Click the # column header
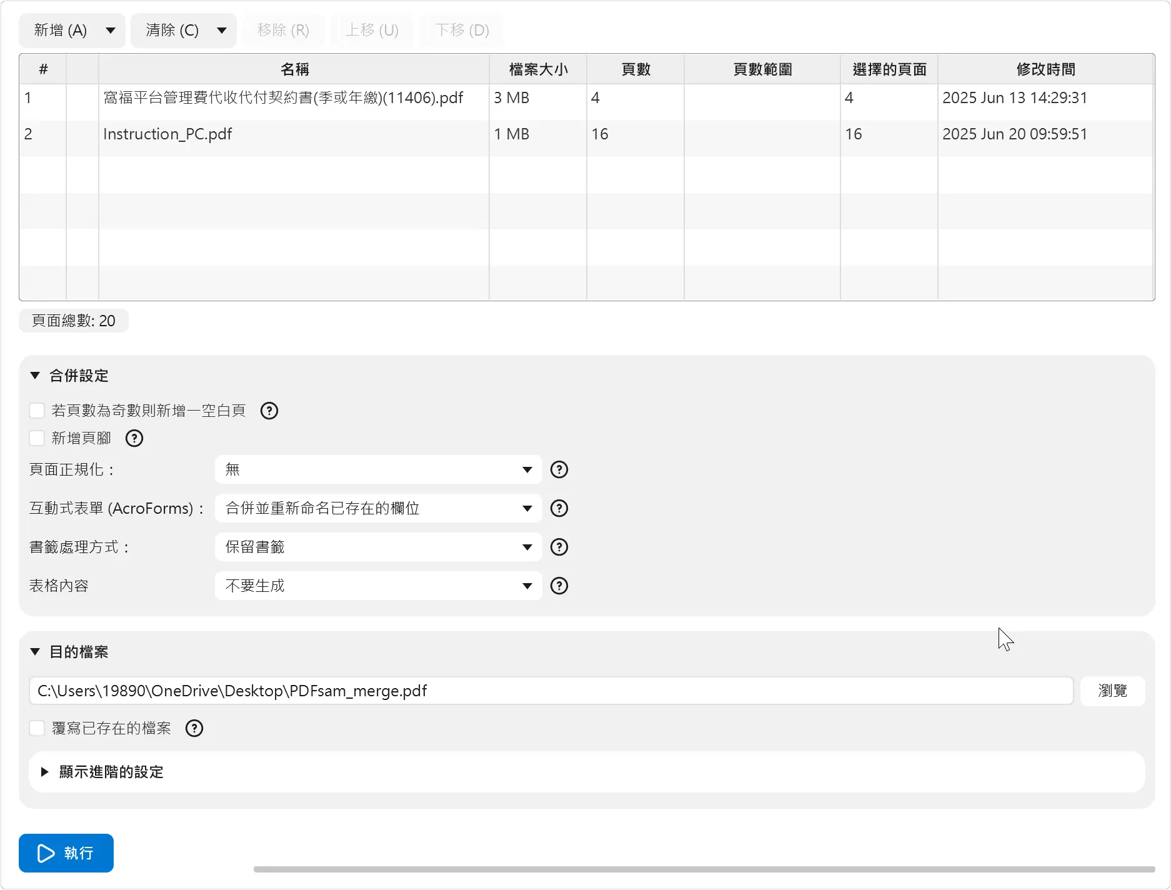This screenshot has height=890, width=1171. (x=43, y=69)
